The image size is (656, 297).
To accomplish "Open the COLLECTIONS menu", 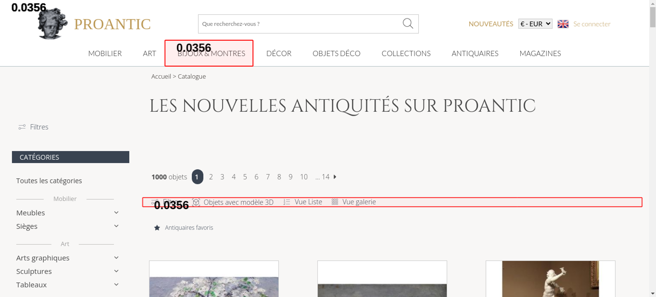I will [406, 53].
